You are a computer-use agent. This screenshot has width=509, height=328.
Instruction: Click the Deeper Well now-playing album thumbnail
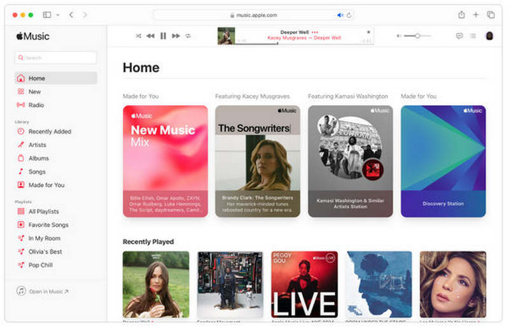(226, 36)
